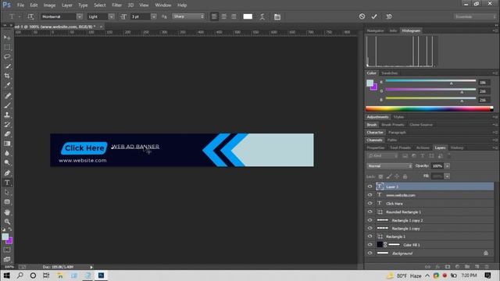The image size is (500, 281).
Task: Open the font family dropdown
Action: pos(80,16)
